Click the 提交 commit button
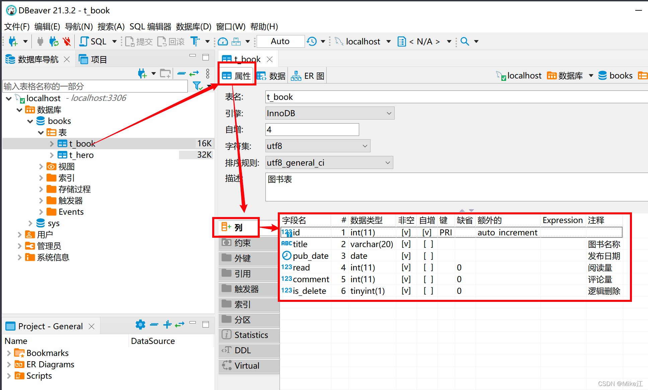Image resolution: width=648 pixels, height=390 pixels. [139, 41]
